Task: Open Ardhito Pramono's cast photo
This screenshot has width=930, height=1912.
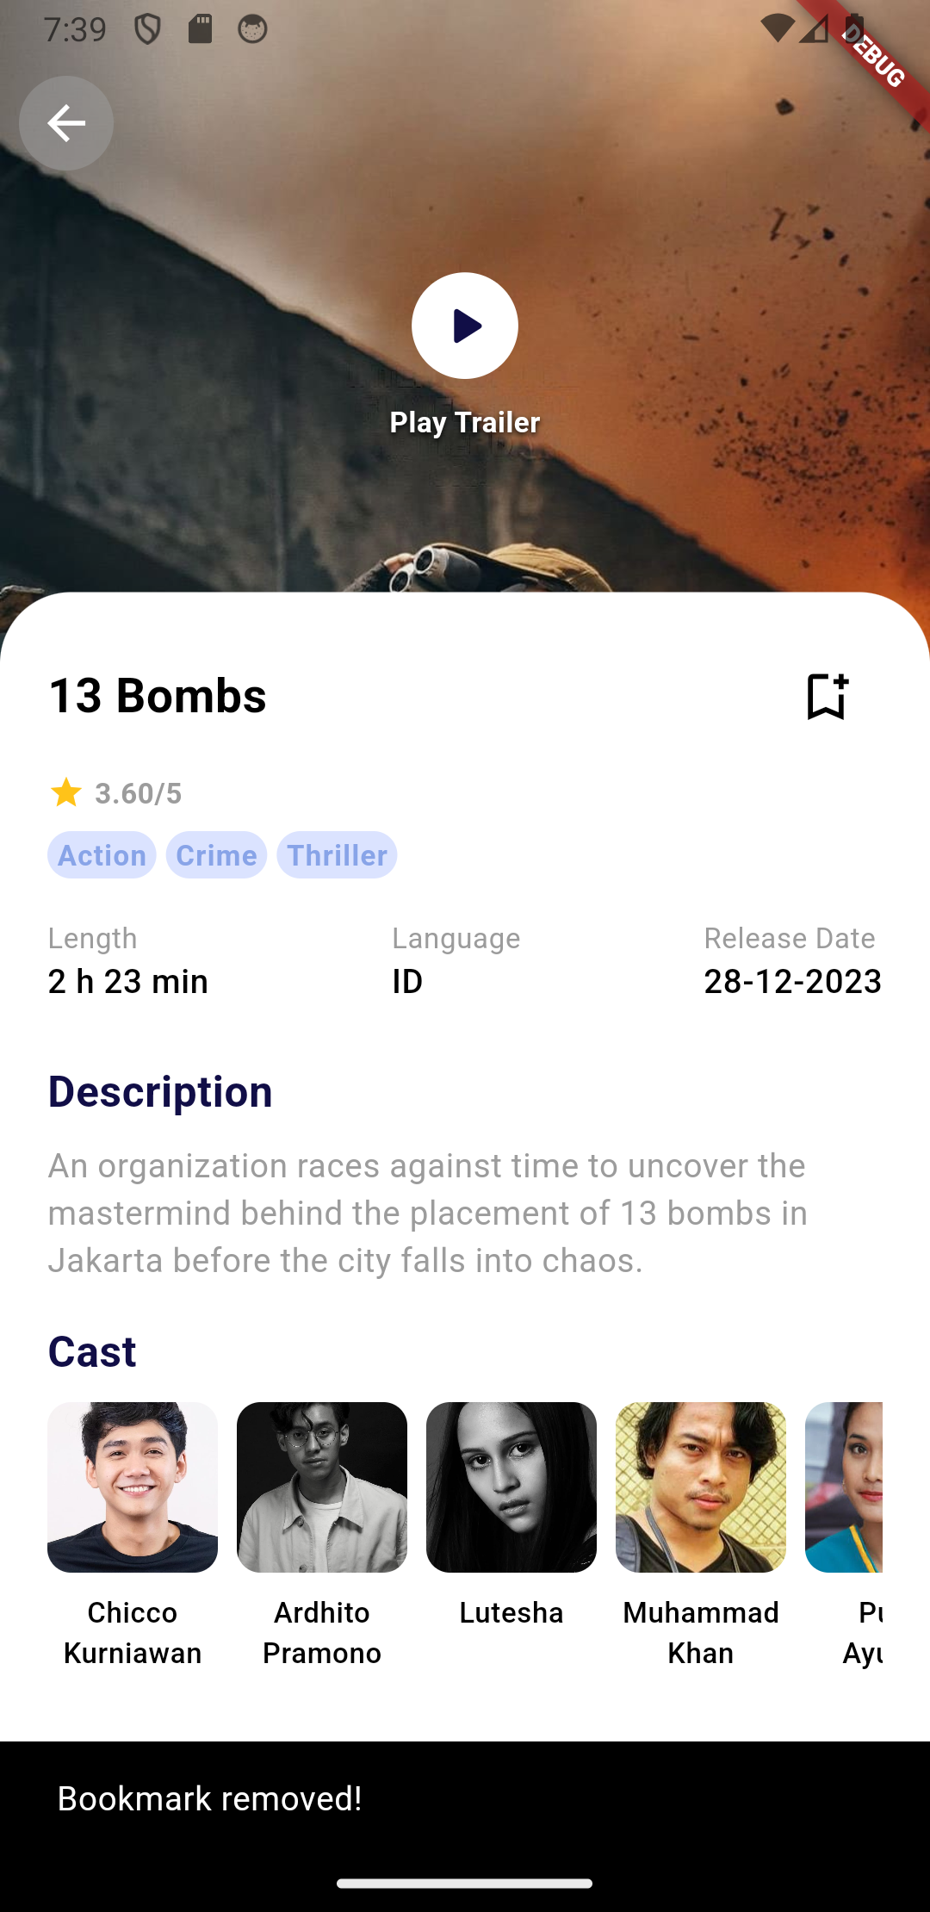Action: tap(322, 1487)
